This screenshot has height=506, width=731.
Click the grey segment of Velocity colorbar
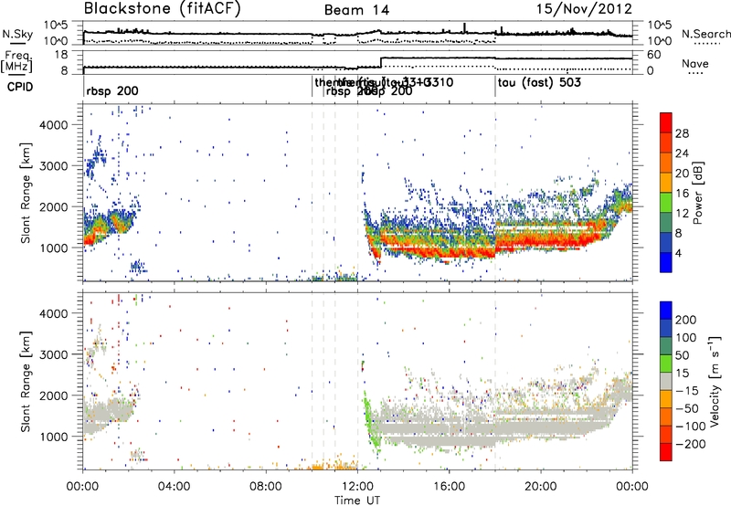[666, 381]
